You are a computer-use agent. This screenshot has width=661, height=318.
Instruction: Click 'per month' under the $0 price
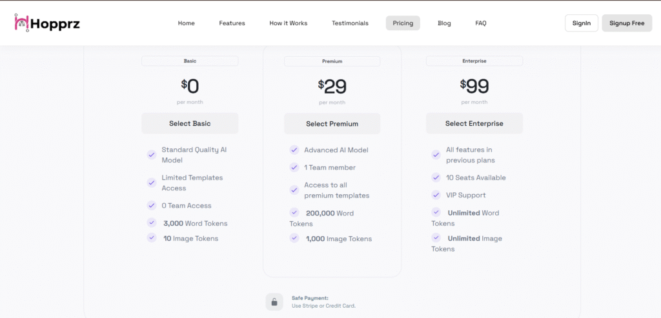click(x=190, y=102)
